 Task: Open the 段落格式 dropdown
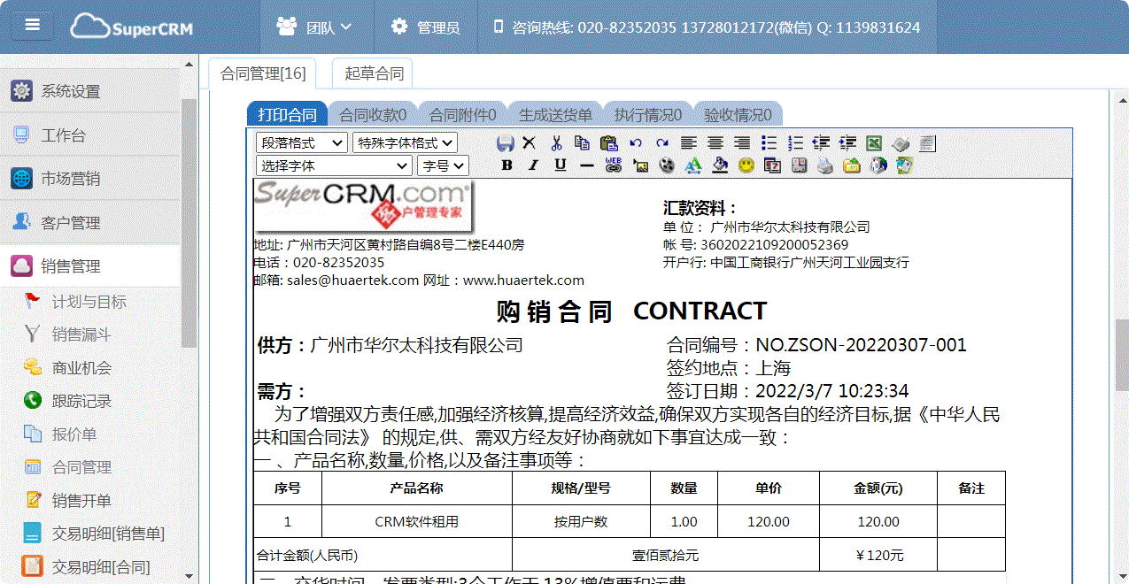[302, 142]
